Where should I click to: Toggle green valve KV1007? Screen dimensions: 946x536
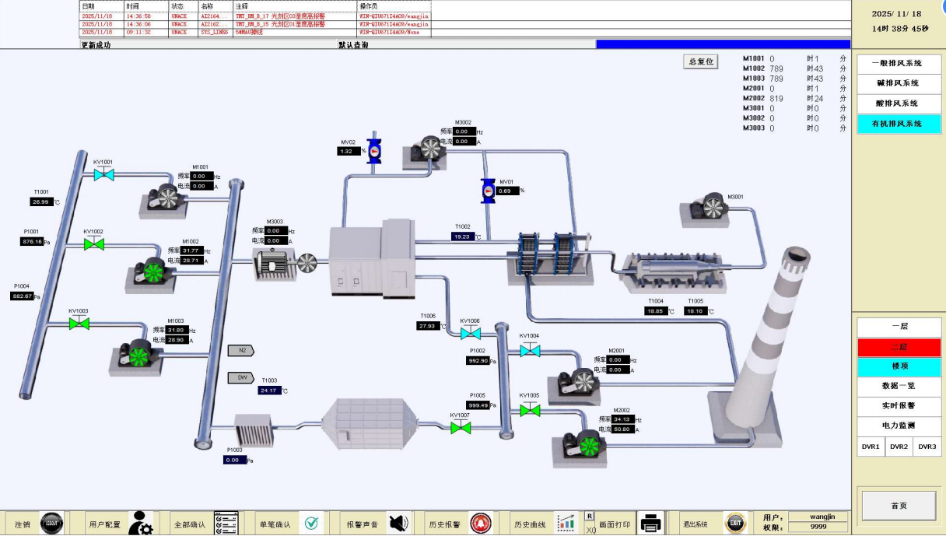click(461, 428)
